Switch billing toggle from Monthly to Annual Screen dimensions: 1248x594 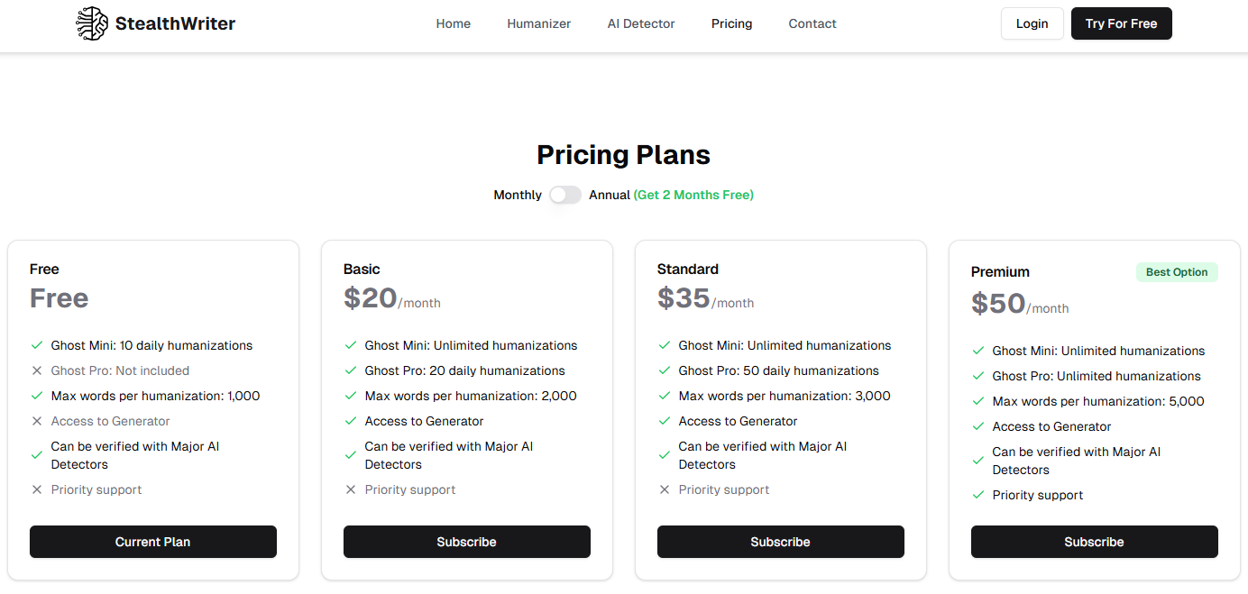(564, 195)
